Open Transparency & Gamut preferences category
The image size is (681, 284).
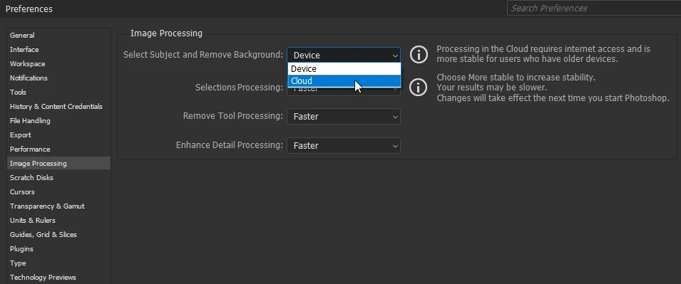coord(47,206)
